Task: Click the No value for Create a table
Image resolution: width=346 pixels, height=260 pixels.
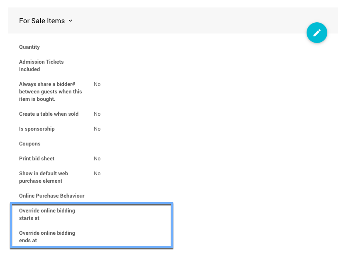Action: [97, 114]
